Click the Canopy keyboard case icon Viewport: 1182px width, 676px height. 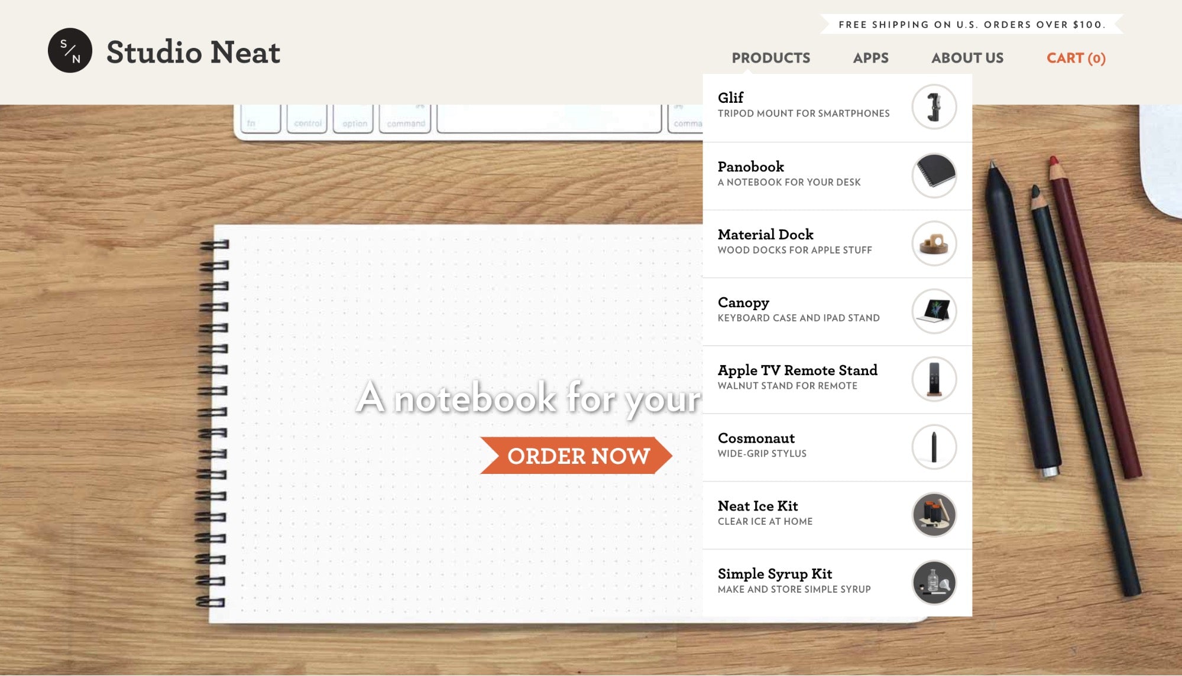[x=934, y=311]
